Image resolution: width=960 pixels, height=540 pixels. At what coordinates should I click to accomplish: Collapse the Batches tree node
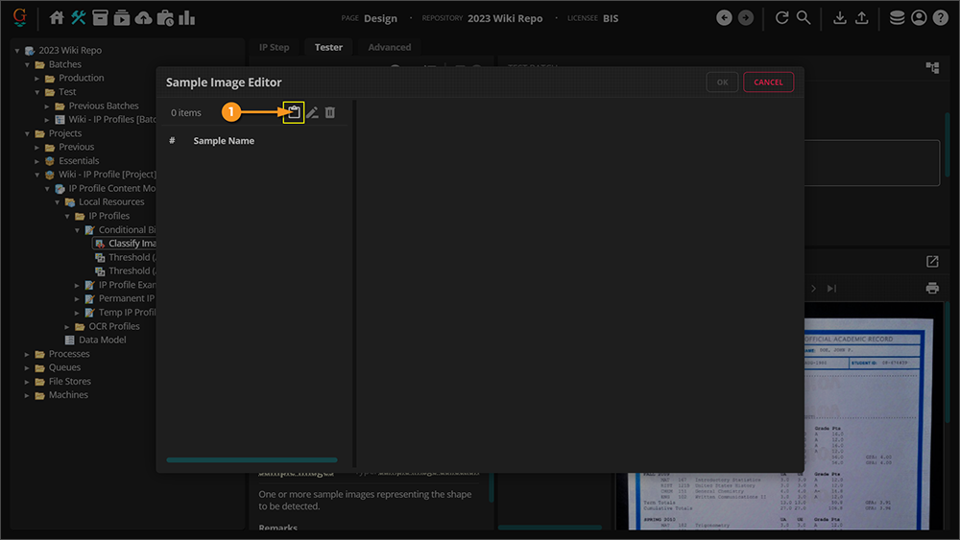28,64
